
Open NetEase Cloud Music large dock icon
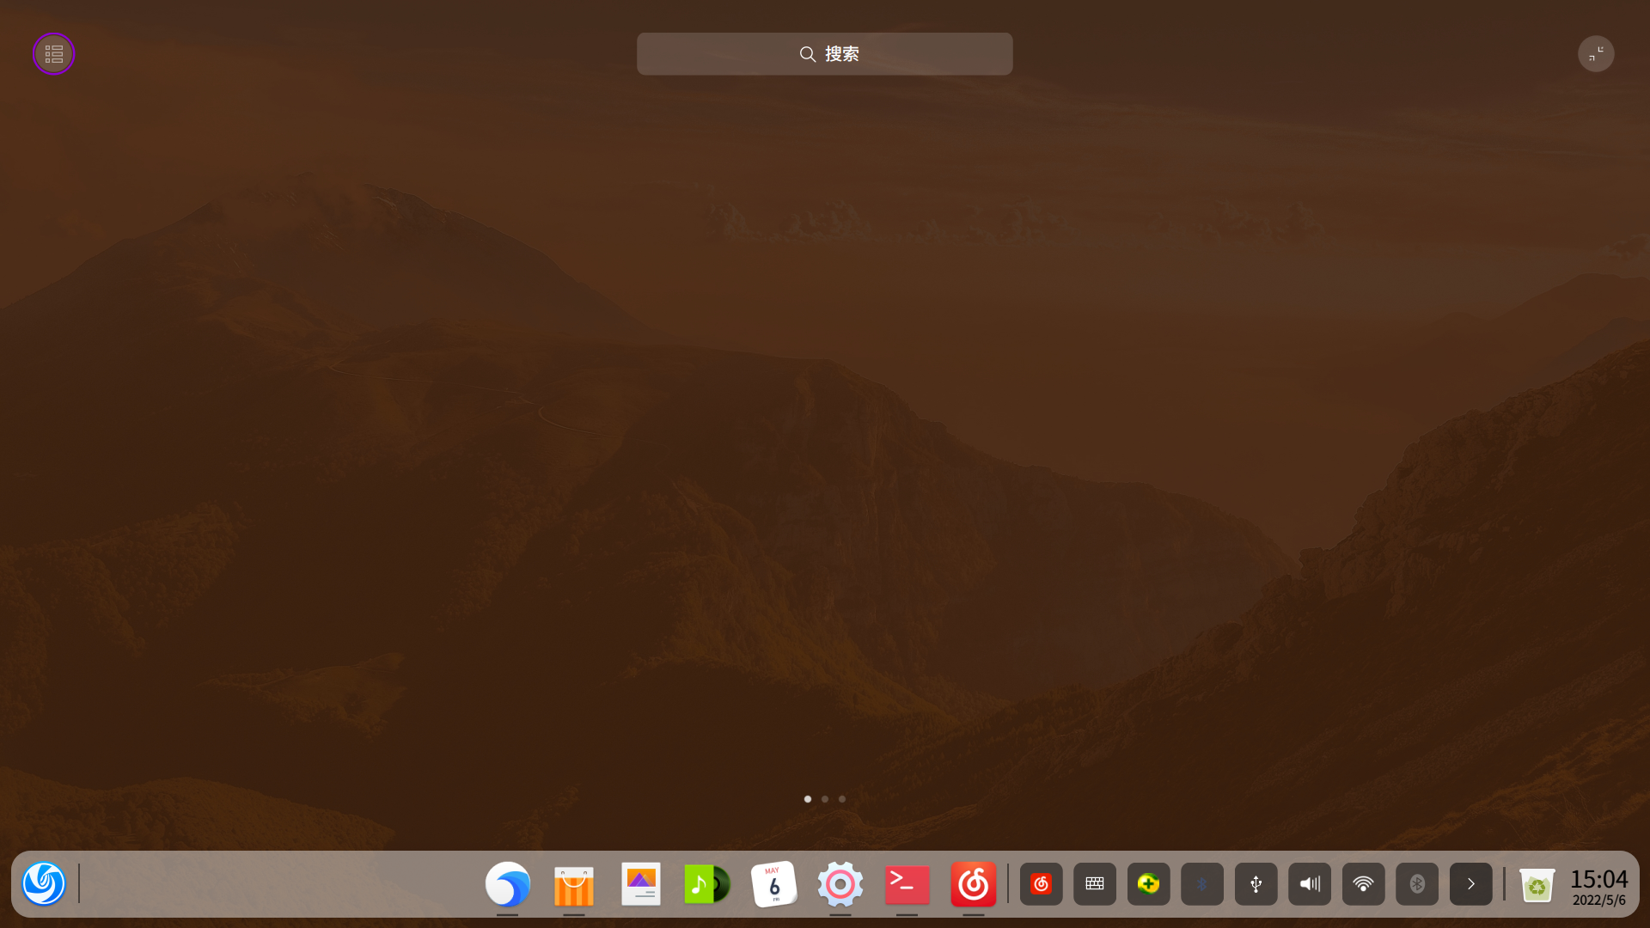tap(974, 884)
